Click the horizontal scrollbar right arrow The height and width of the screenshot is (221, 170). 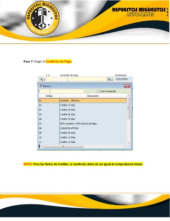(x=125, y=146)
